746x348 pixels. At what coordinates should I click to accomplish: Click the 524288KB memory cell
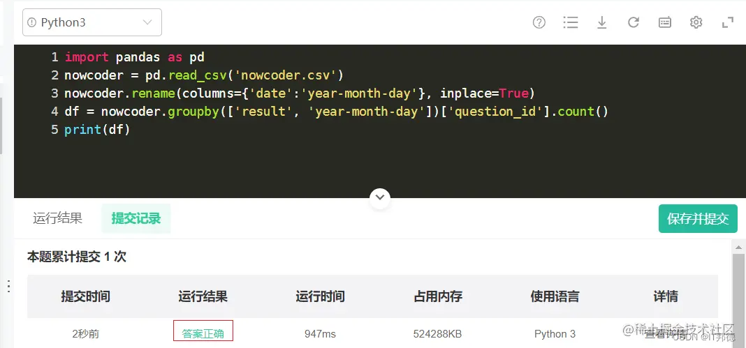[438, 334]
